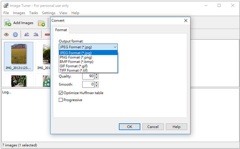The image size is (240, 149).
Task: Click the Add Folder icon
Action: [x=41, y=23]
